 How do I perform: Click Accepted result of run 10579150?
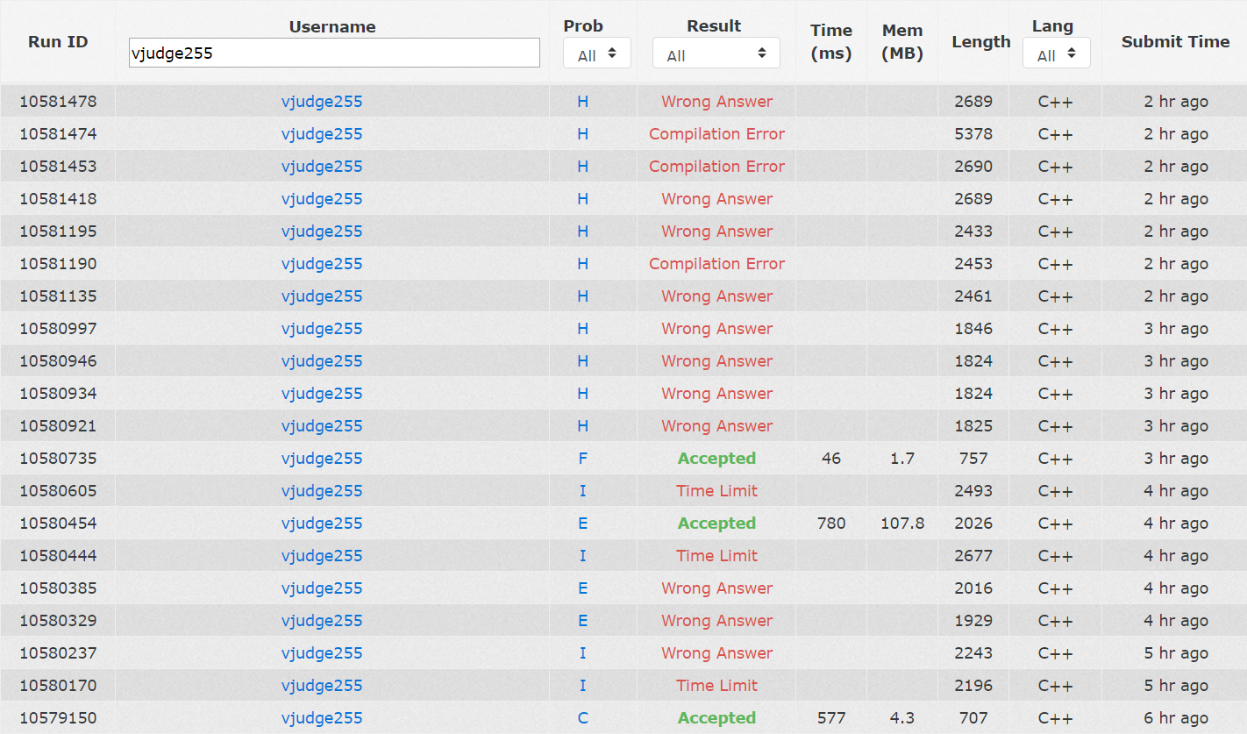[716, 718]
